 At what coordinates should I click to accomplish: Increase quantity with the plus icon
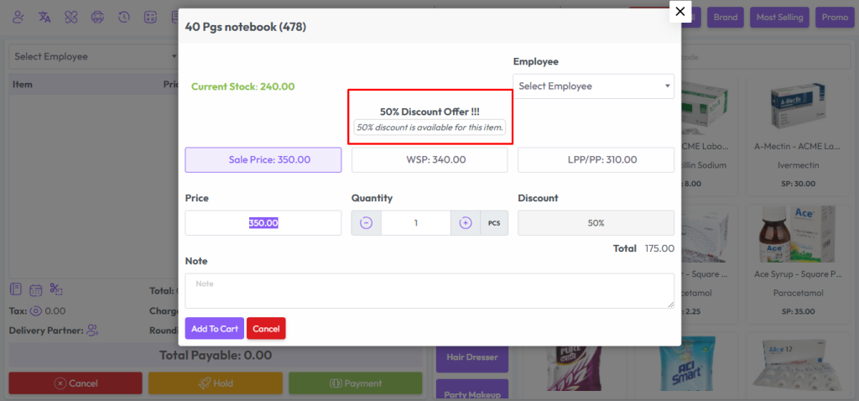pyautogui.click(x=466, y=223)
